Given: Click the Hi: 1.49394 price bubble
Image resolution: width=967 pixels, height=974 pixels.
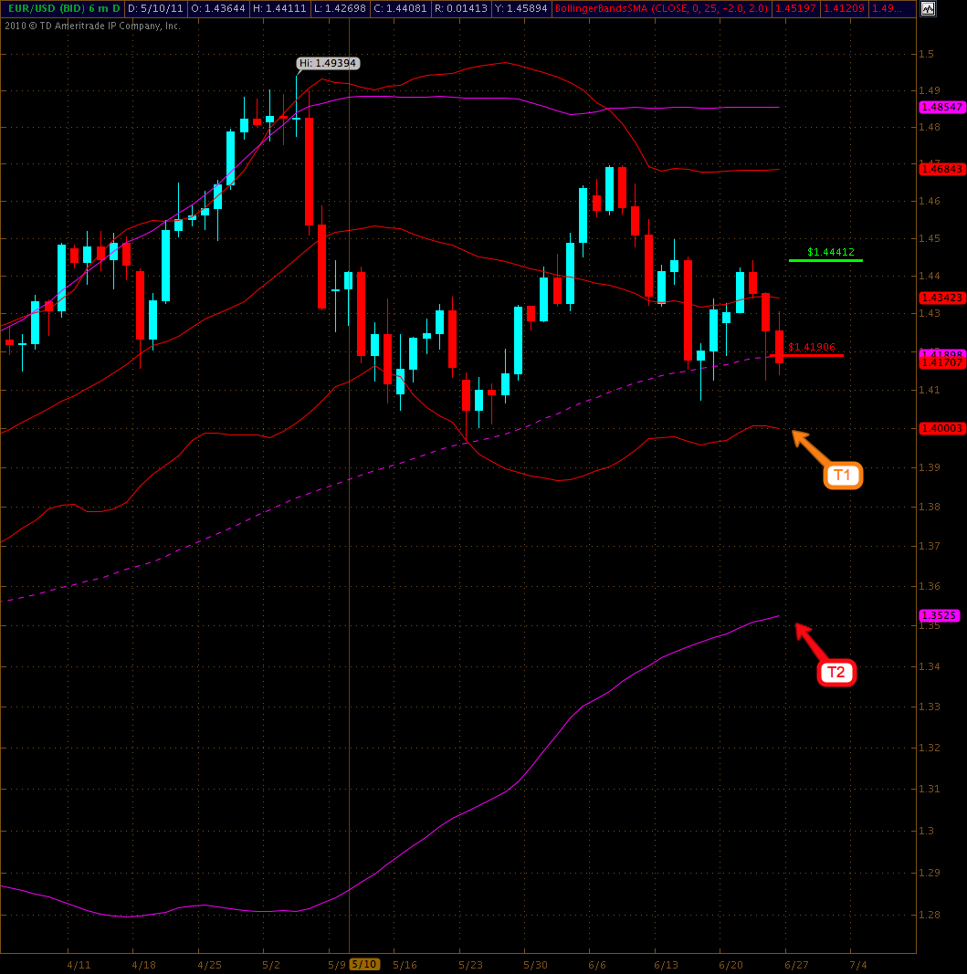Looking at the screenshot, I should [328, 63].
